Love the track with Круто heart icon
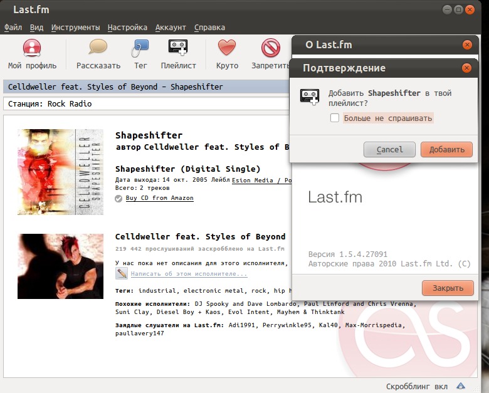The height and width of the screenshot is (393, 489). (227, 48)
